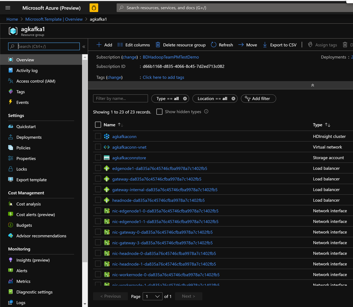Screen dimensions: 353x307
Task: Remove the Location filter with its X
Action: pos(233,98)
